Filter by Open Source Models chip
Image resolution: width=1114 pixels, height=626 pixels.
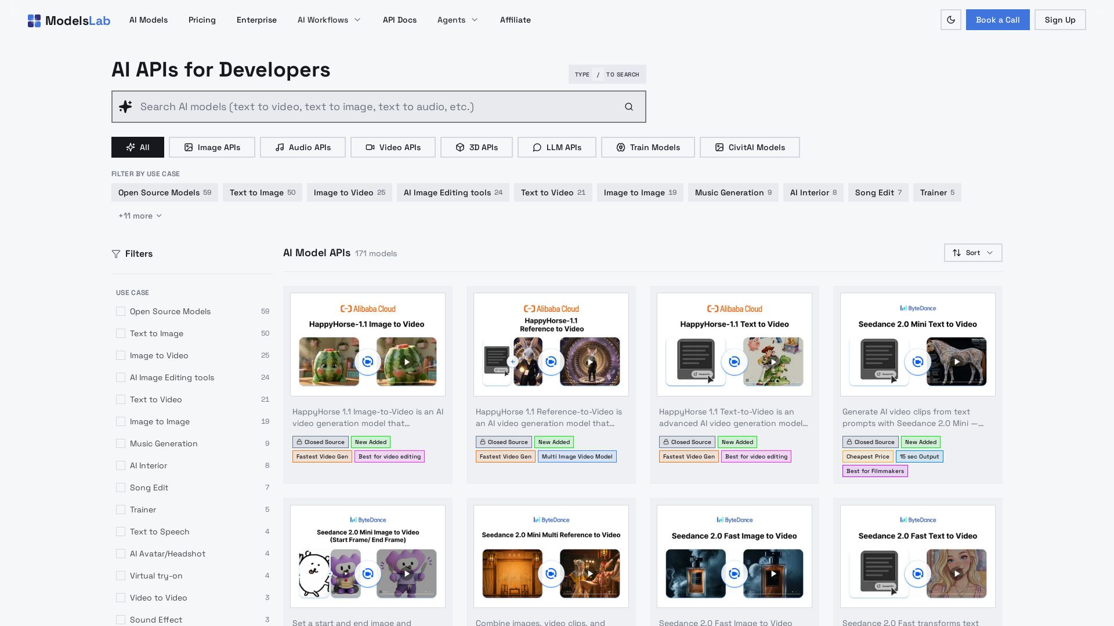tap(165, 192)
